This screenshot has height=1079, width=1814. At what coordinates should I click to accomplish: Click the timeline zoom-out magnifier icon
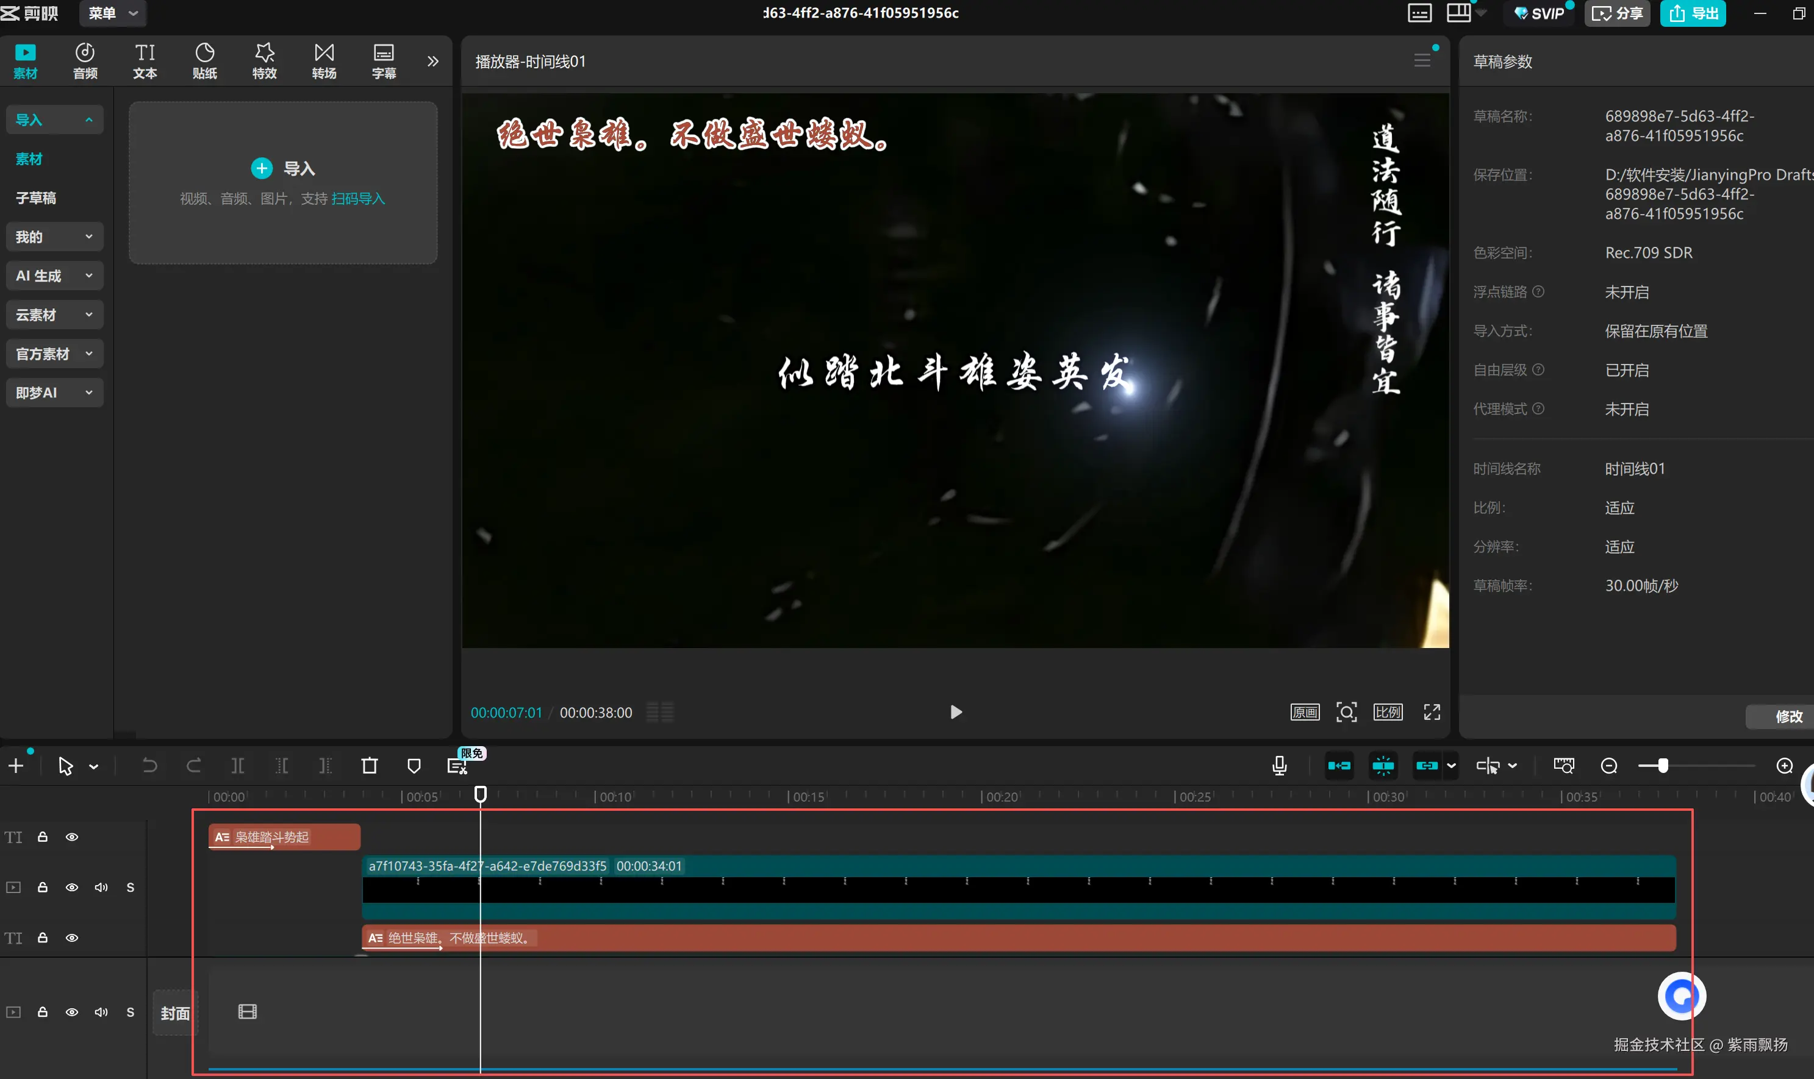[x=1609, y=766]
